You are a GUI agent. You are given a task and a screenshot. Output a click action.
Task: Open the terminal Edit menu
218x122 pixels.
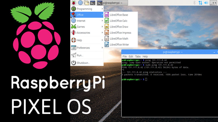131,56
